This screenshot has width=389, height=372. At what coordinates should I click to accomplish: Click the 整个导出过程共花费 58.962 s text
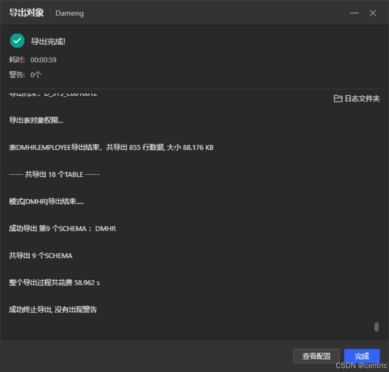coord(54,282)
